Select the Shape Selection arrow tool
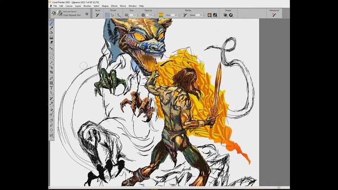Viewport: 338px width, 190px height. [51, 93]
